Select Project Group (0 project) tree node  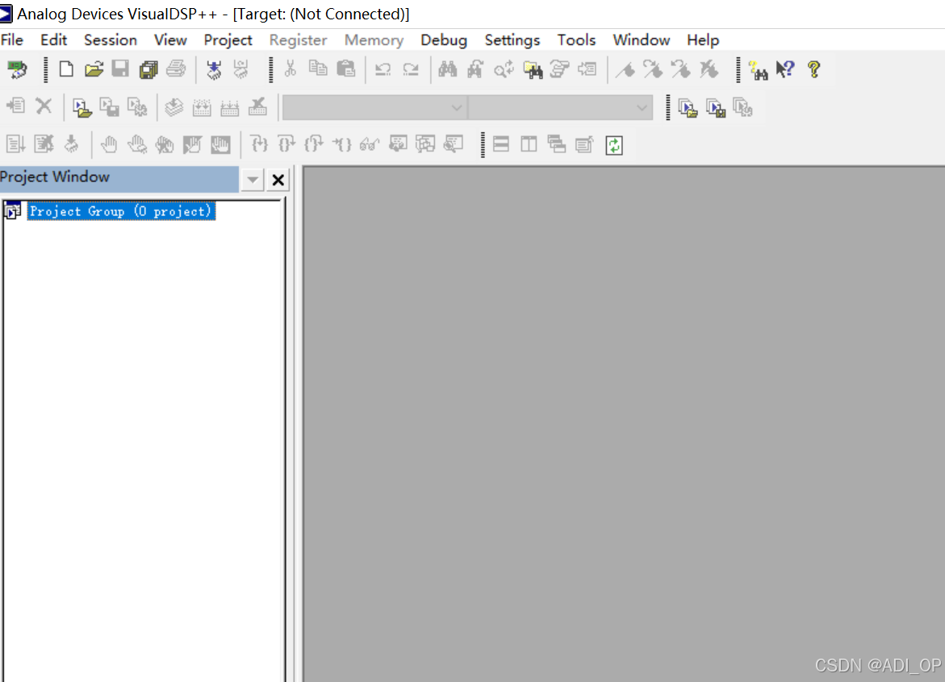tap(120, 211)
